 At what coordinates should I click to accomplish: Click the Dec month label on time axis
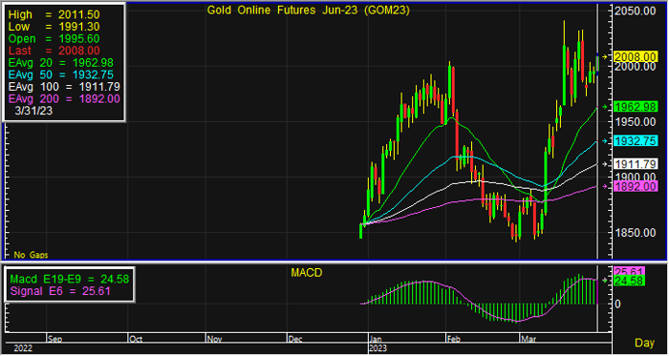tap(295, 340)
